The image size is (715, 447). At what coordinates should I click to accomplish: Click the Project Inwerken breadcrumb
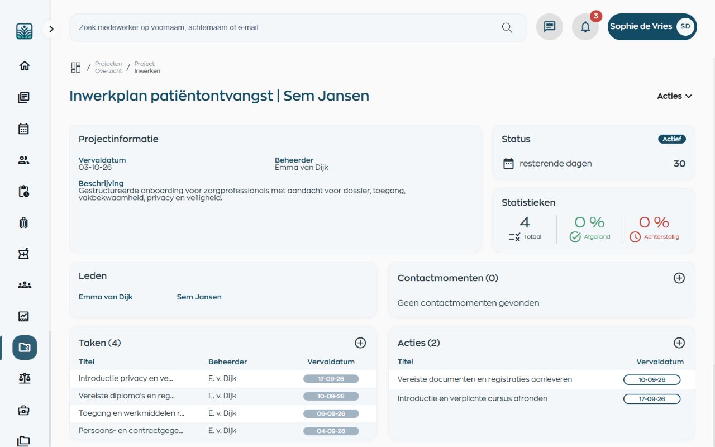(147, 68)
